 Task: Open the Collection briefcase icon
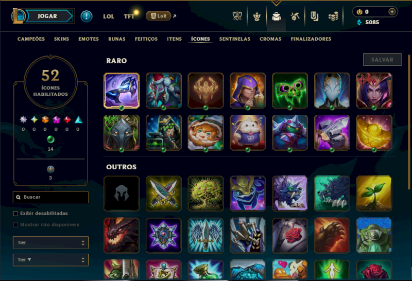(x=276, y=16)
